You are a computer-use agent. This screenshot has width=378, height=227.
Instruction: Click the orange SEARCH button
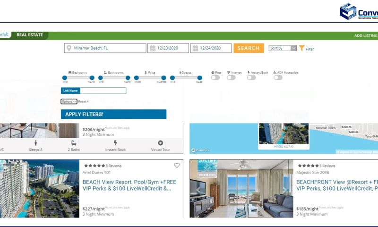tap(249, 48)
